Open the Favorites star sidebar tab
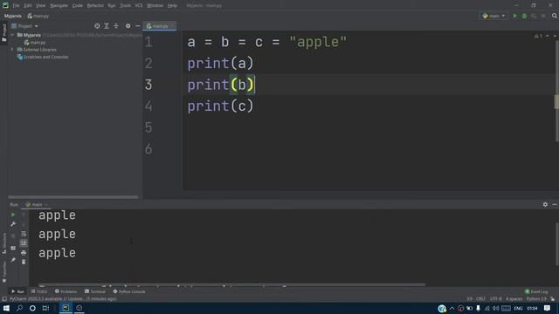Image resolution: width=559 pixels, height=314 pixels. (4, 272)
